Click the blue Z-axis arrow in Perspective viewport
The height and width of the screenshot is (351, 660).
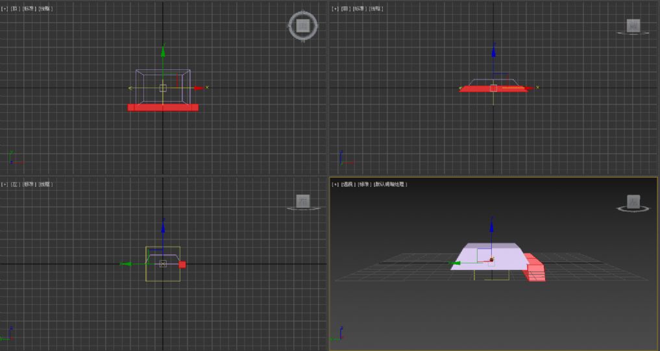point(491,226)
